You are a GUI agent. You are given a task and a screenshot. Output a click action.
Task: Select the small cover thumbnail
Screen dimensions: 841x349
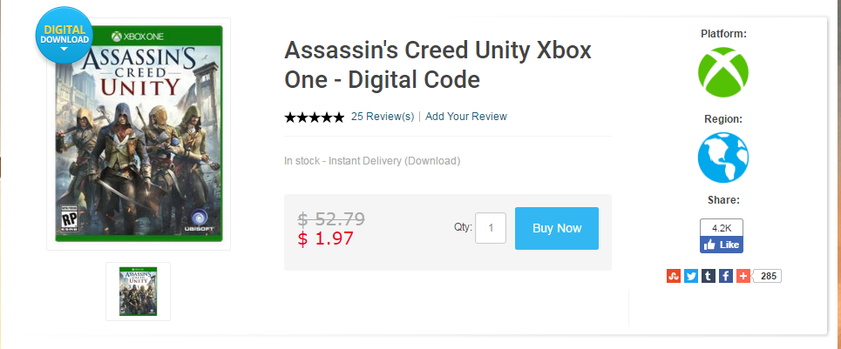pos(138,291)
